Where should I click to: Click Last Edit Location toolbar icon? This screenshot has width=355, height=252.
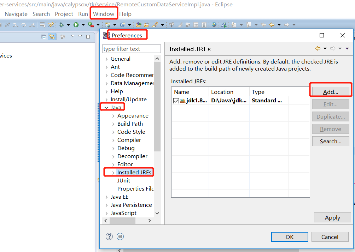263,25
